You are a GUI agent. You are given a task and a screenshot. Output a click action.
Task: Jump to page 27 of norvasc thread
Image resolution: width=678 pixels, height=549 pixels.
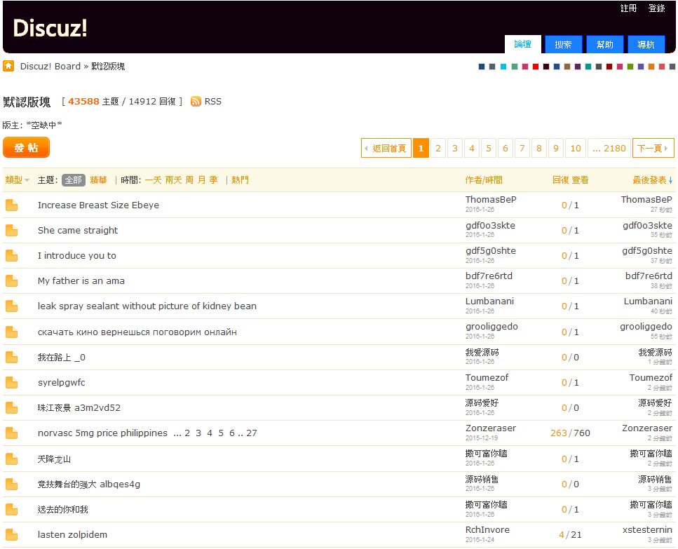252,433
